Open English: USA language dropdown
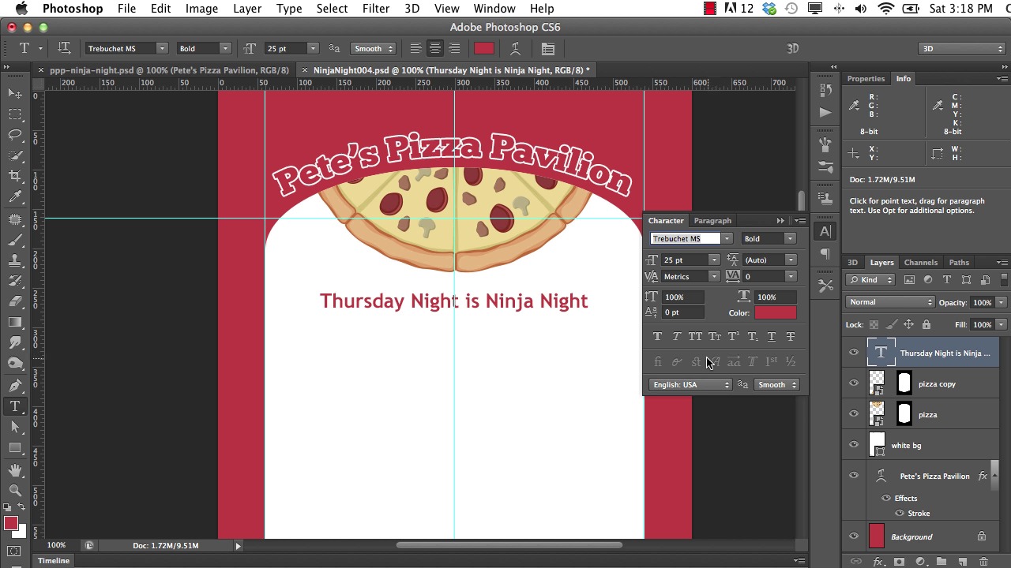The image size is (1011, 568). point(691,385)
